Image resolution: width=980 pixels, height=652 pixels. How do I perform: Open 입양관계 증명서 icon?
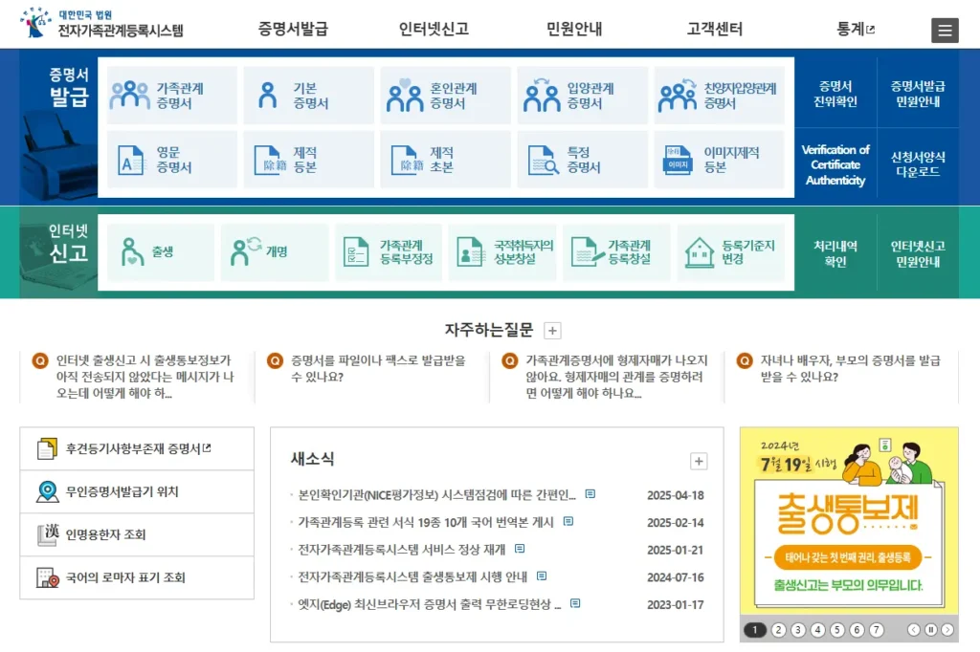coord(542,96)
